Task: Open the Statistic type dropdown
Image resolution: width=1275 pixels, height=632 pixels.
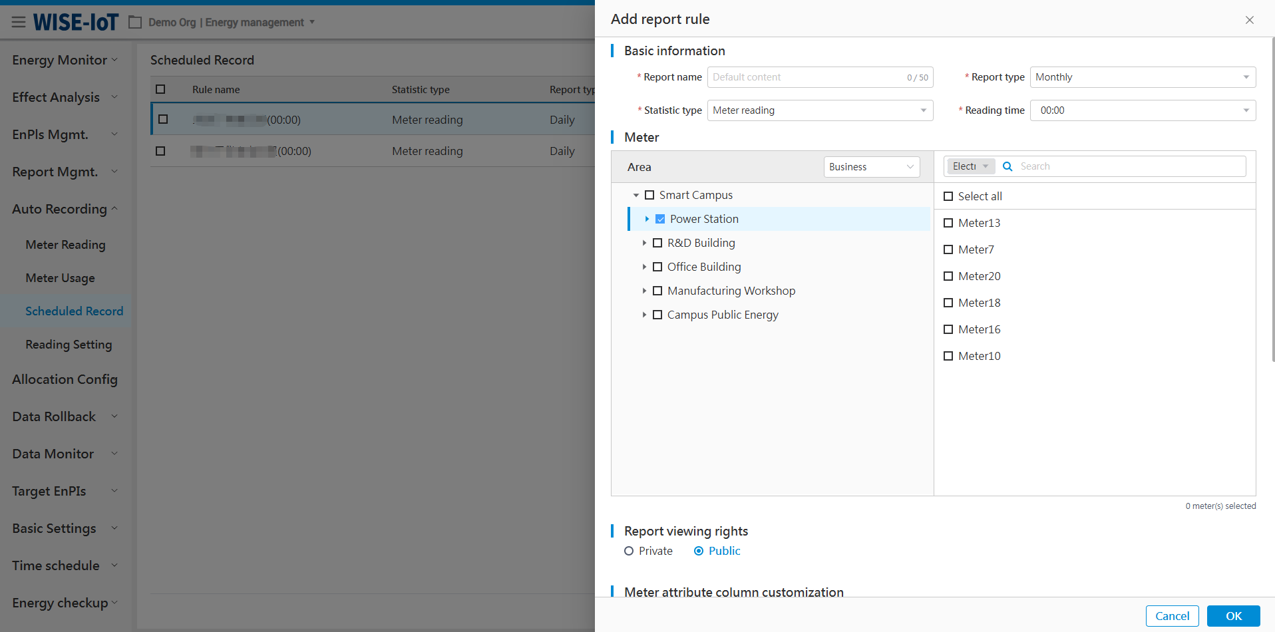Action: (x=819, y=110)
